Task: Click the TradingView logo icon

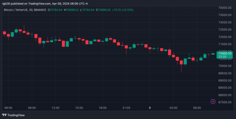Action: pyautogui.click(x=4, y=115)
